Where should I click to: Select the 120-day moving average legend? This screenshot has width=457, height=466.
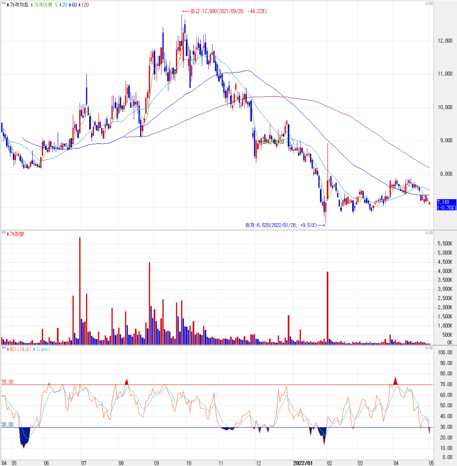pyautogui.click(x=84, y=5)
